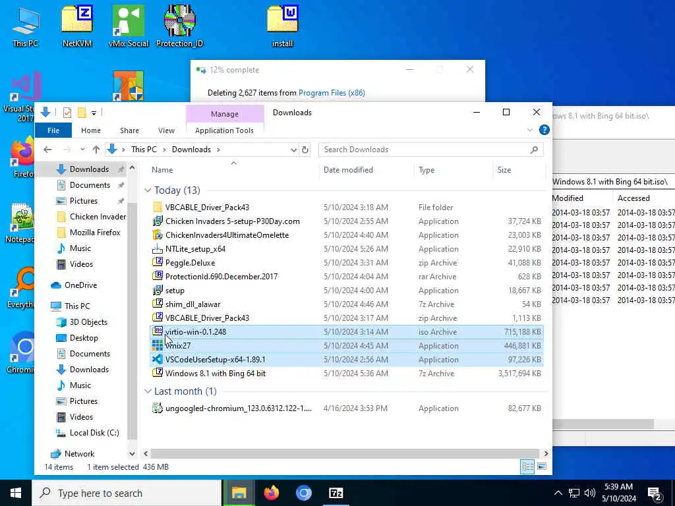Viewport: 675px width, 506px height.
Task: Click This PC in the address bar
Action: tap(144, 150)
